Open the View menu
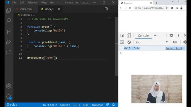 point(44,2)
